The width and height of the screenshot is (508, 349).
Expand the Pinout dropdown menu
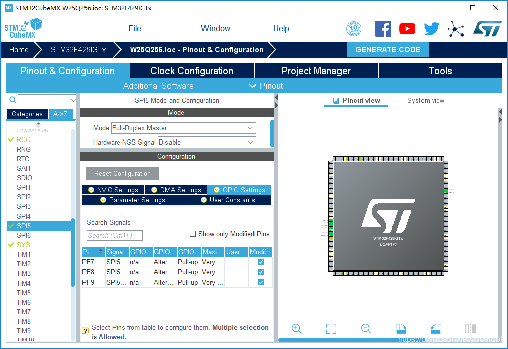click(266, 86)
